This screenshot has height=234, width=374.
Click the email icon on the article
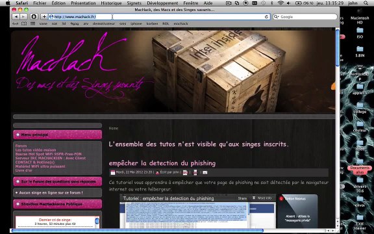205,172
